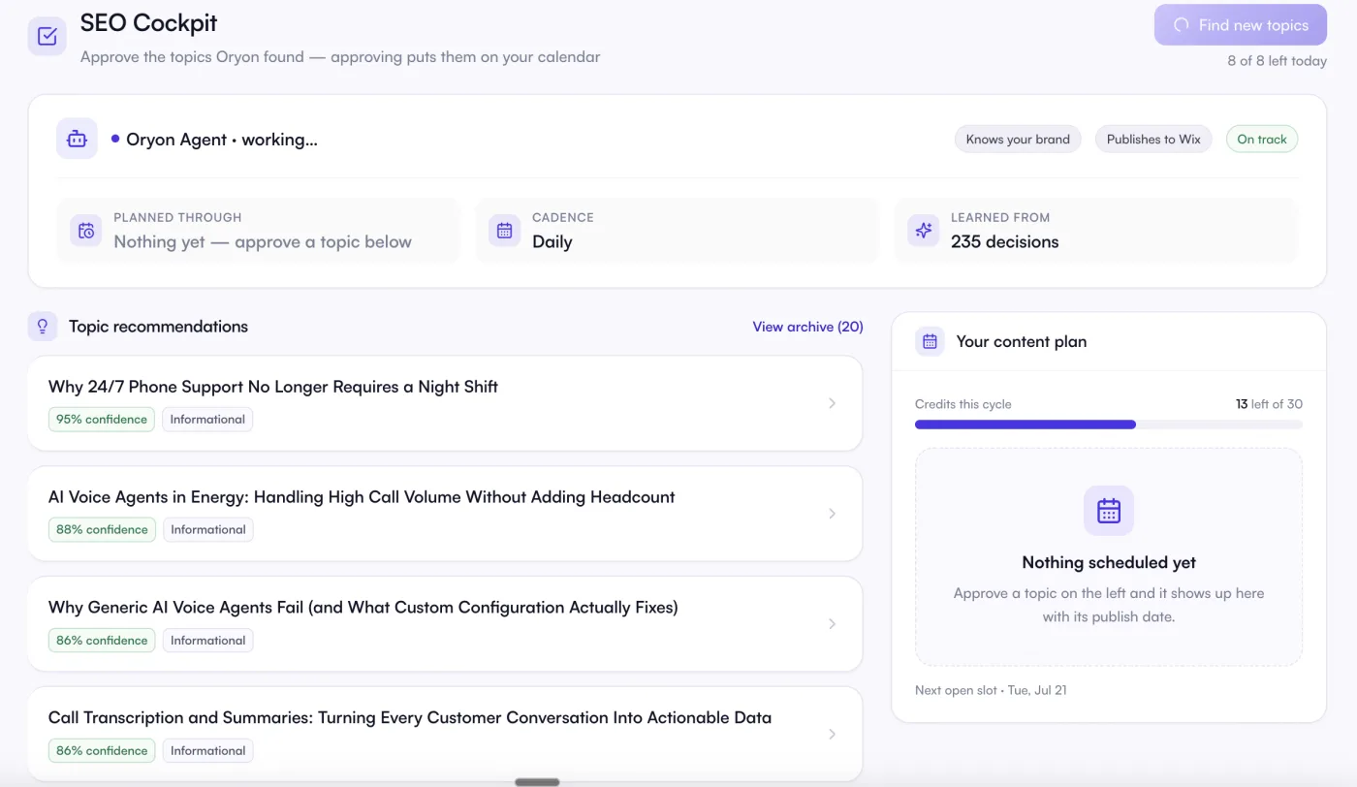
Task: Click Informational tag on 24/7 Phone Support card
Action: [x=207, y=420]
